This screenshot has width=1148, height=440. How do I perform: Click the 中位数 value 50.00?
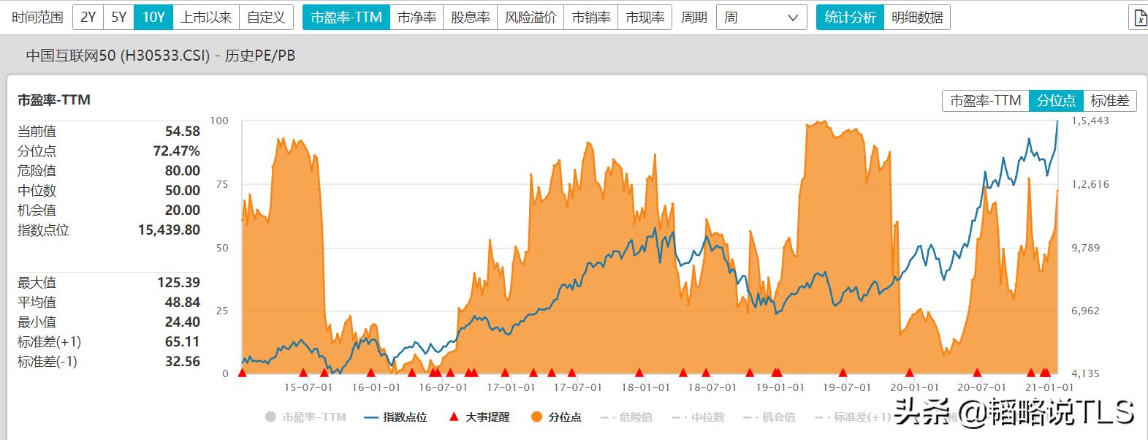click(183, 191)
